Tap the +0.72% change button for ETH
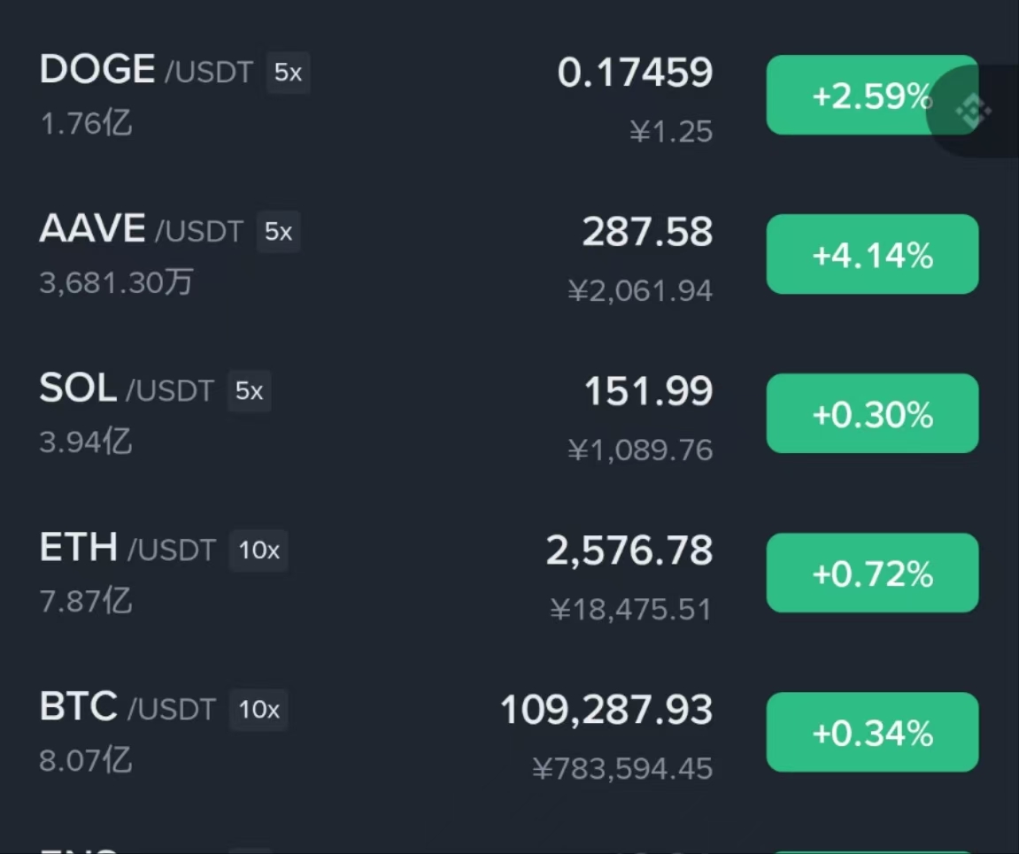 [x=872, y=573]
